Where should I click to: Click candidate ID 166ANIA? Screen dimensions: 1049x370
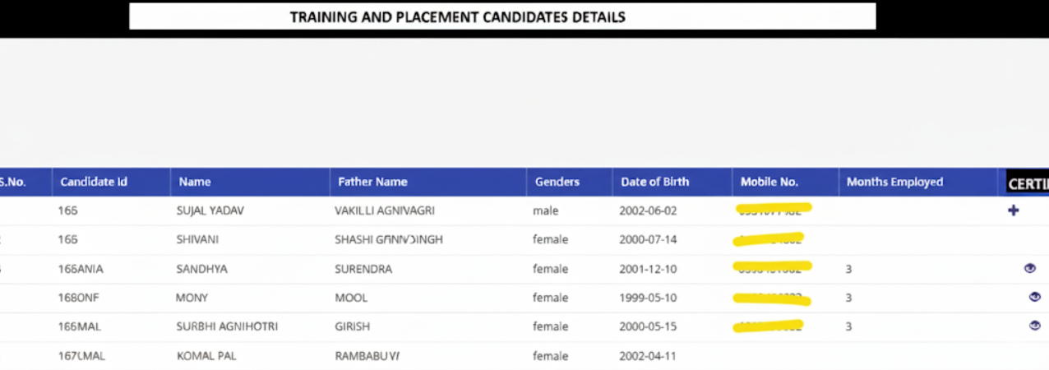tap(81, 269)
